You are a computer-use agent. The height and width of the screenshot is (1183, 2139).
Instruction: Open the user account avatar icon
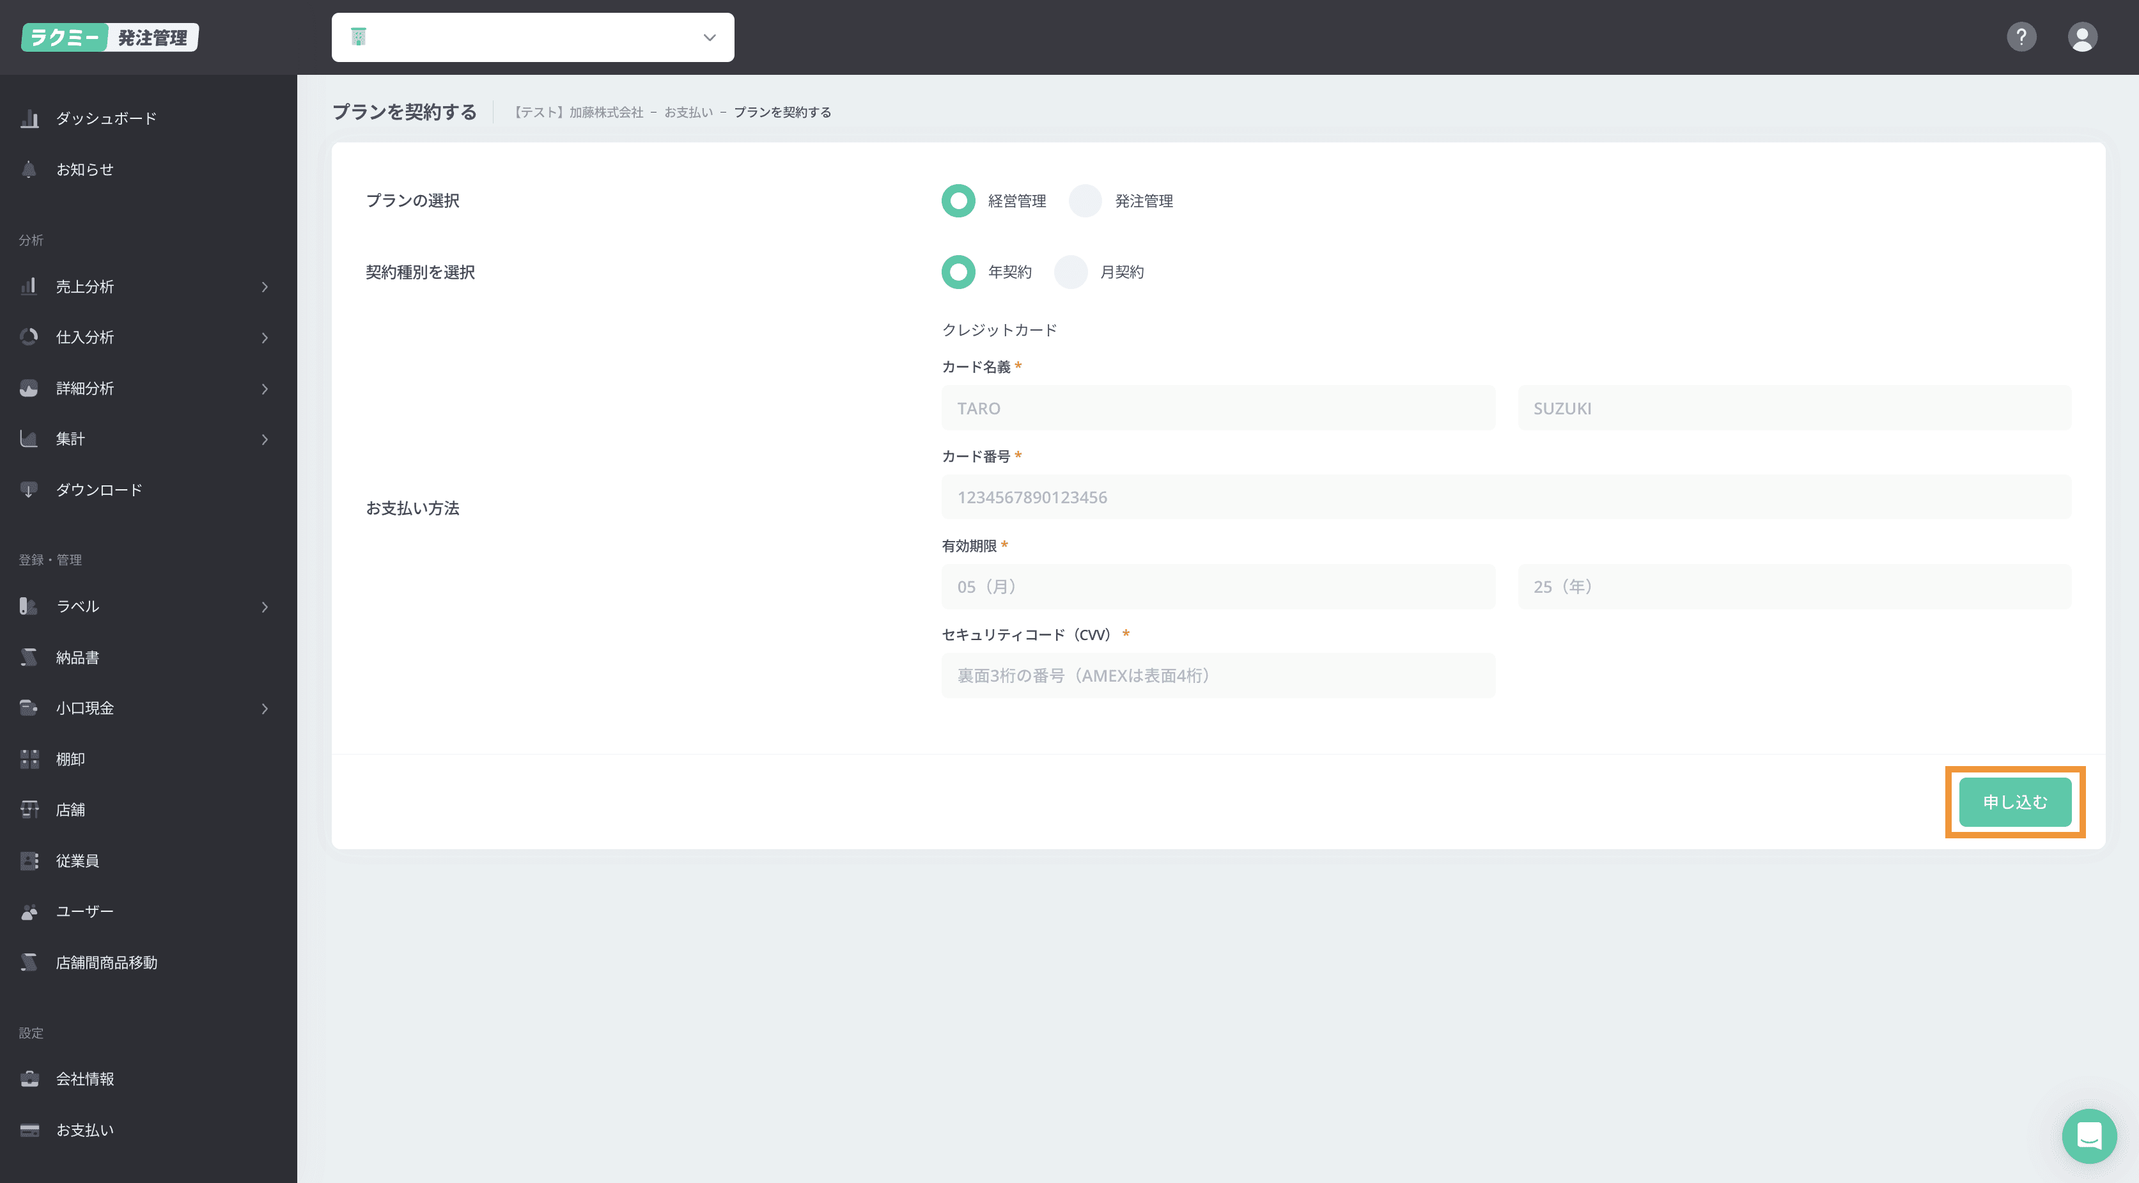pos(2081,36)
